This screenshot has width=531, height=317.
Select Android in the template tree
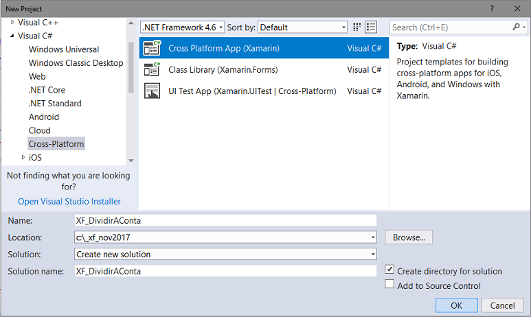44,117
